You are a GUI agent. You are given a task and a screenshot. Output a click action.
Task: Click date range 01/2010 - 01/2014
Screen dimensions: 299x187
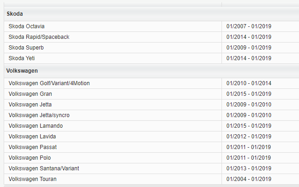(x=249, y=83)
